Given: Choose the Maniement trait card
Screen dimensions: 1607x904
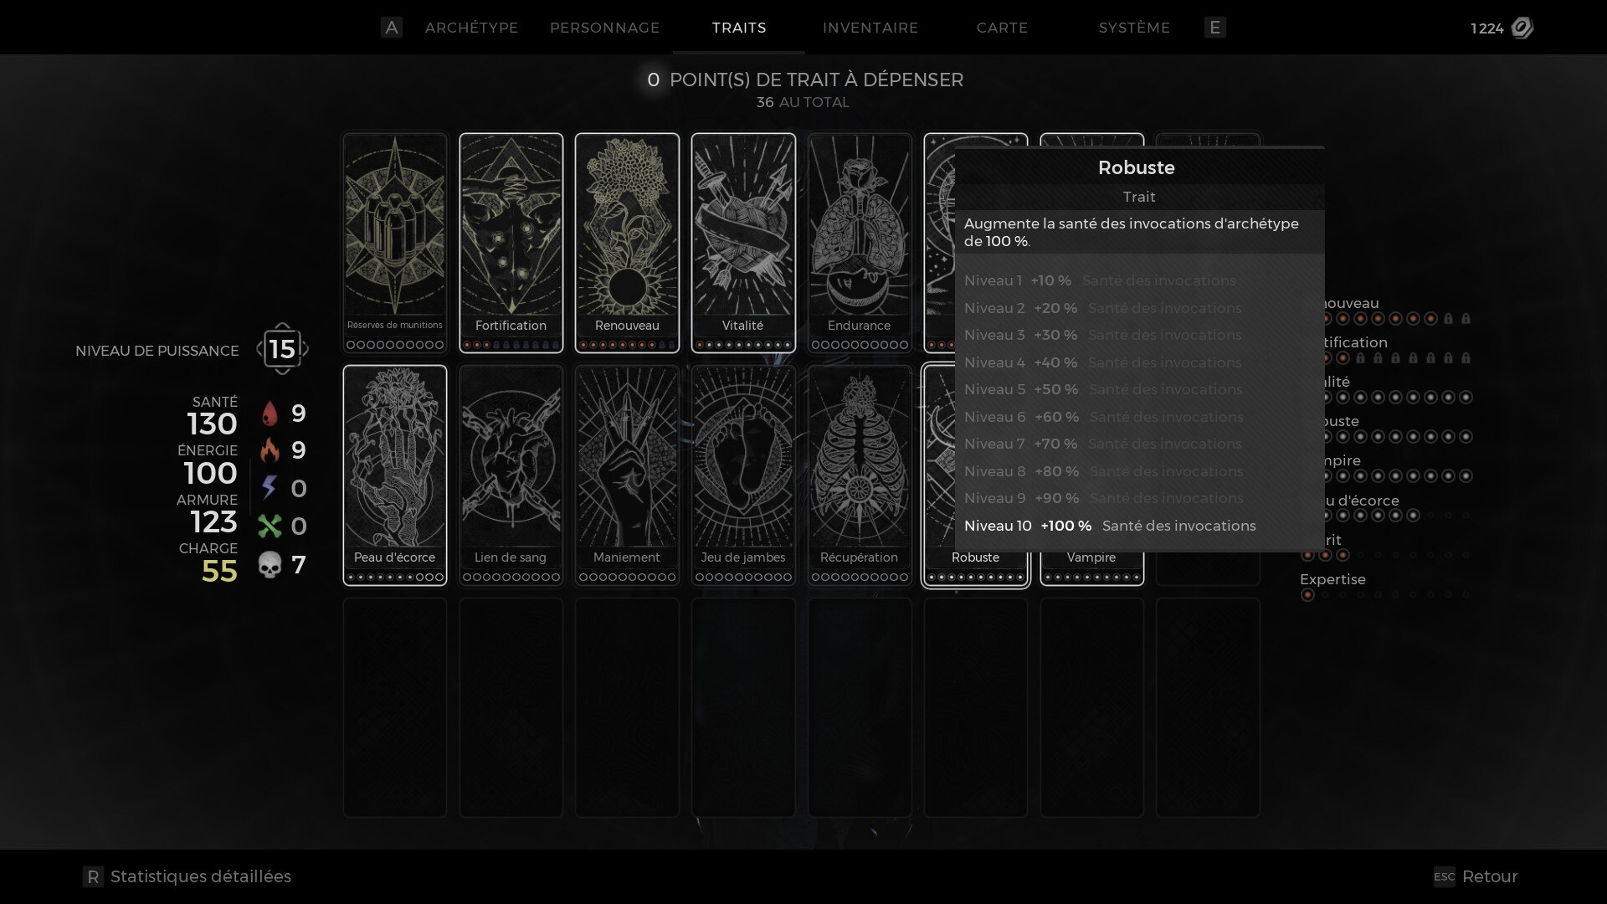Looking at the screenshot, I should pyautogui.click(x=627, y=475).
